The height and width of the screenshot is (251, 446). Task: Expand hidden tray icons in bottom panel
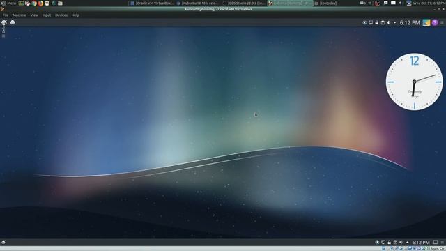(407, 242)
